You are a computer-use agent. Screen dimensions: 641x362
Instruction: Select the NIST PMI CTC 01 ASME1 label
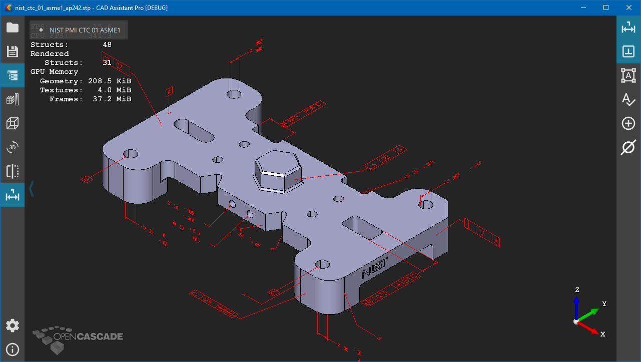pos(85,30)
